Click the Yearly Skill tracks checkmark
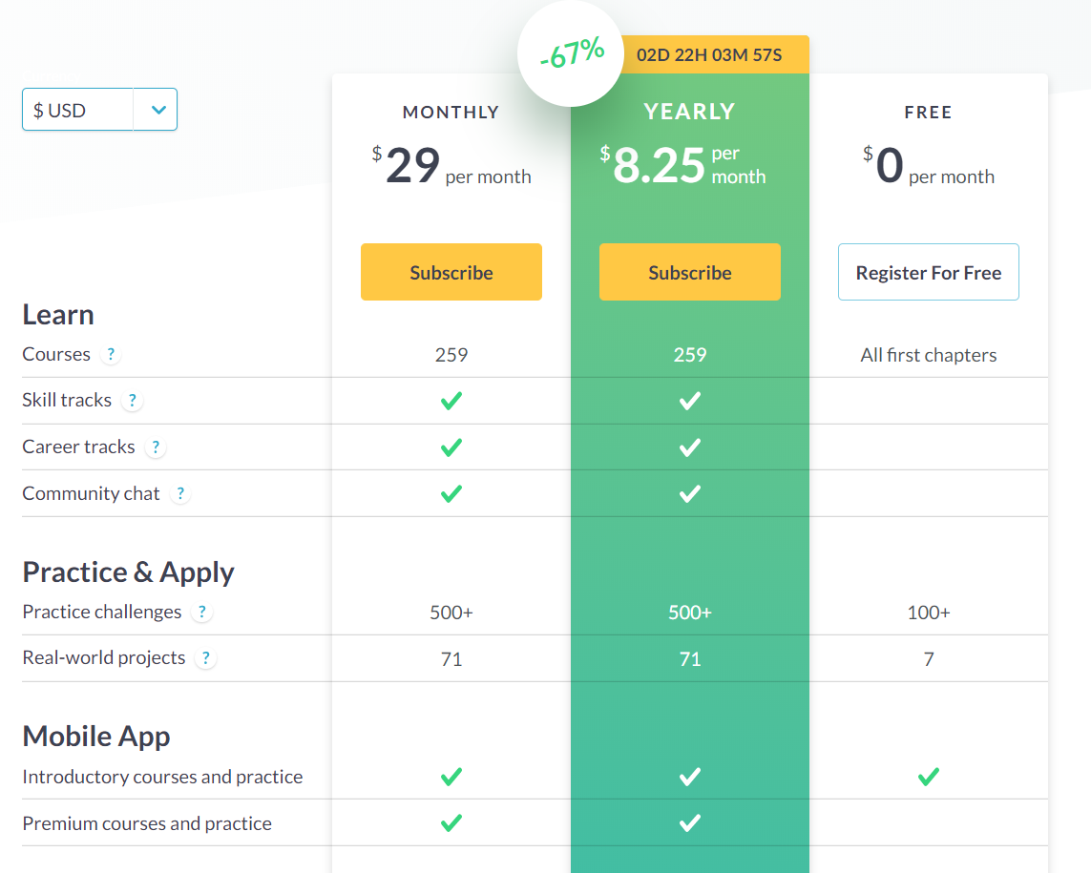This screenshot has height=873, width=1091. click(689, 401)
